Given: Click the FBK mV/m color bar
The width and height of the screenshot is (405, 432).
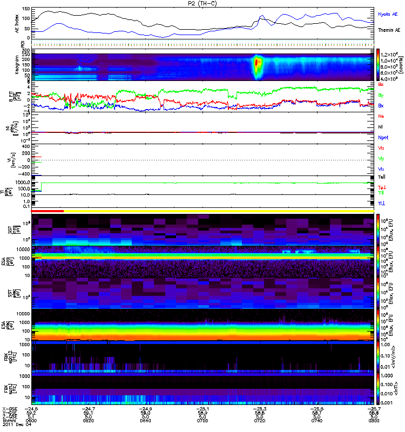Looking at the screenshot, I should 378,357.
